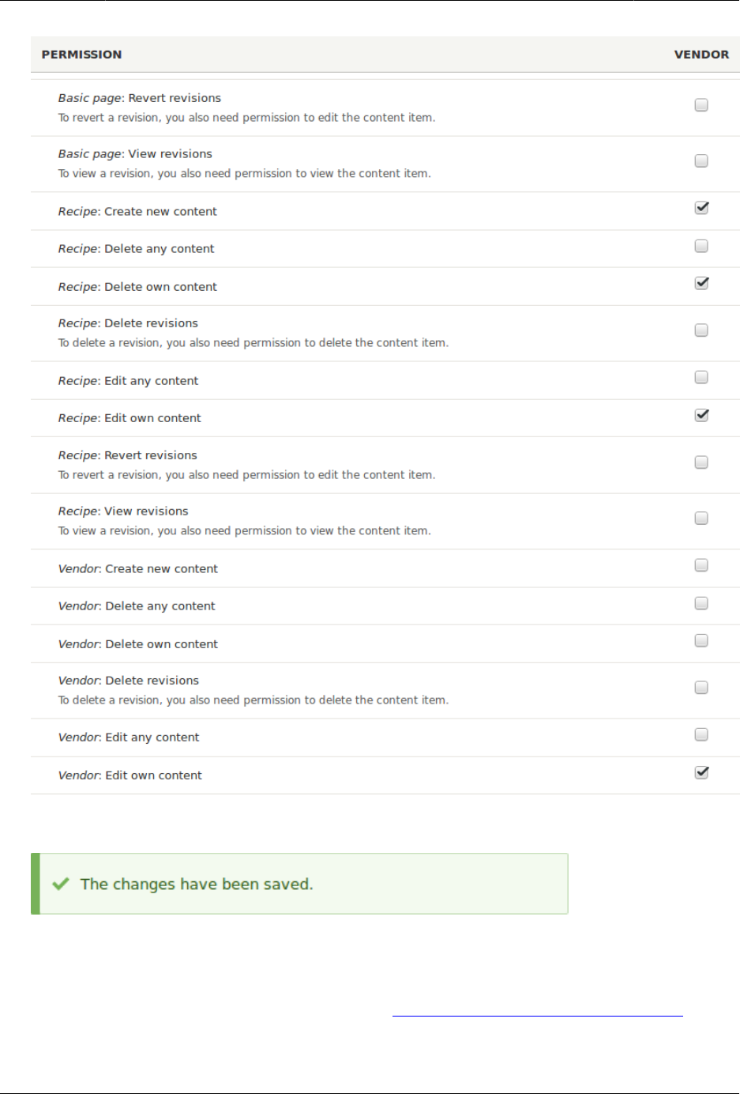Viewport: 740px width, 1094px height.
Task: Check Recipe Revert revisions permission
Action: (701, 462)
